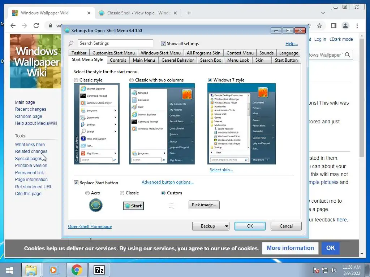Open the General Behavior tab
Viewport: 370px width, 277px height.
pyautogui.click(x=178, y=60)
